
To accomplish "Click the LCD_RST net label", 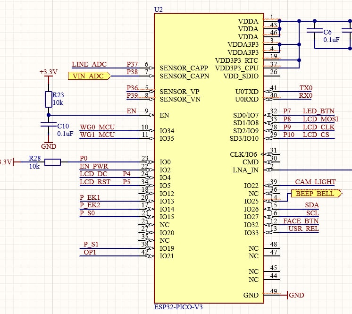I will tap(95, 182).
